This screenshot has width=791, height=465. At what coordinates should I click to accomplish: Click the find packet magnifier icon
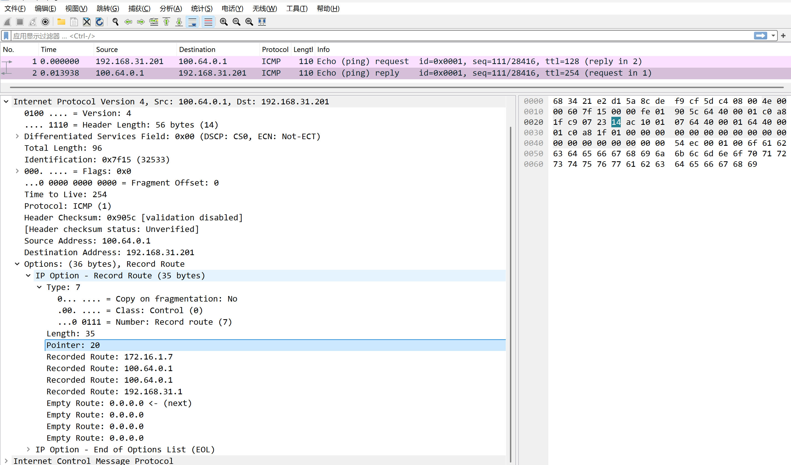tap(116, 22)
